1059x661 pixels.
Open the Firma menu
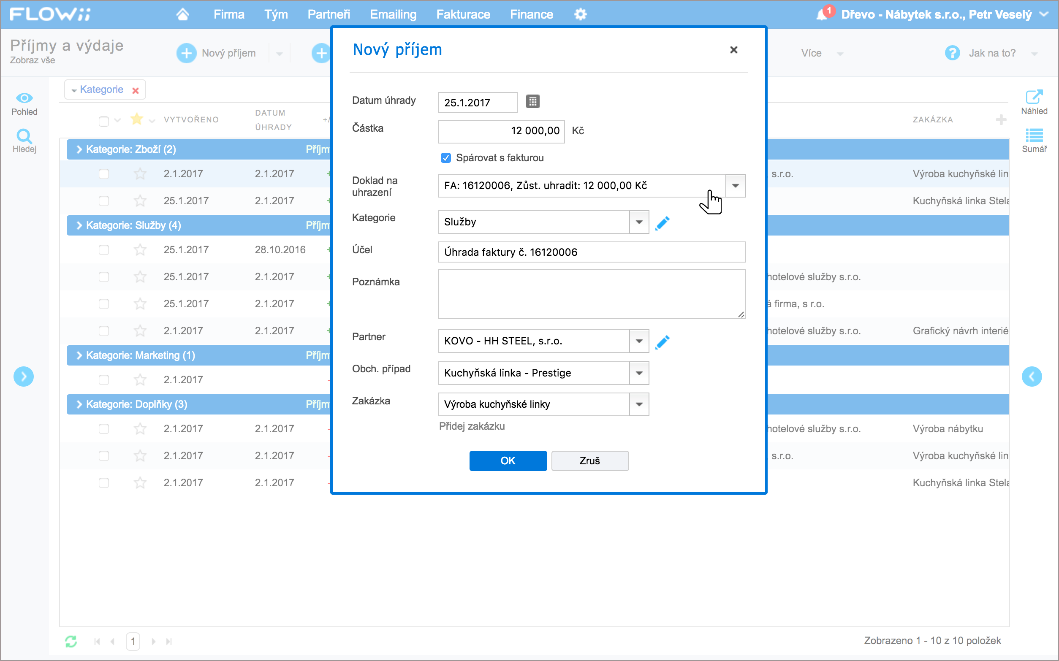pyautogui.click(x=229, y=14)
